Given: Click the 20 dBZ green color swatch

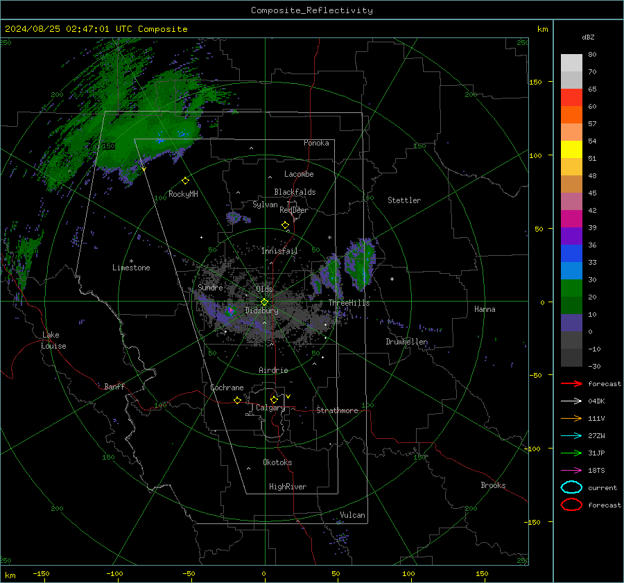Looking at the screenshot, I should (571, 288).
